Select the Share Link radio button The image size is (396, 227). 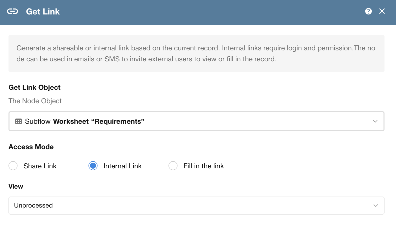[x=13, y=166]
